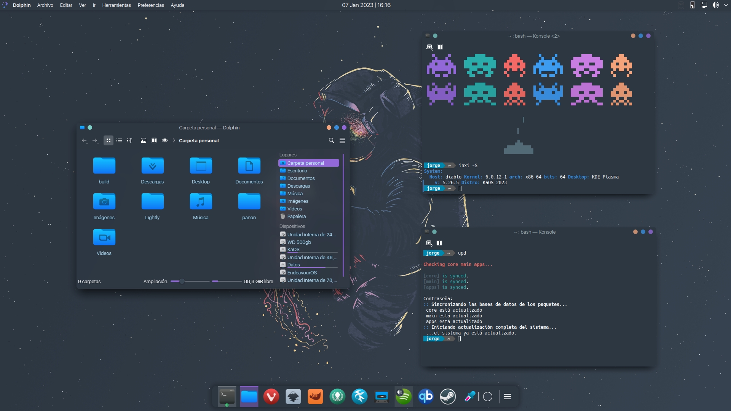Click the new tab icon in Konsole <2>
The width and height of the screenshot is (731, 411).
pyautogui.click(x=429, y=47)
